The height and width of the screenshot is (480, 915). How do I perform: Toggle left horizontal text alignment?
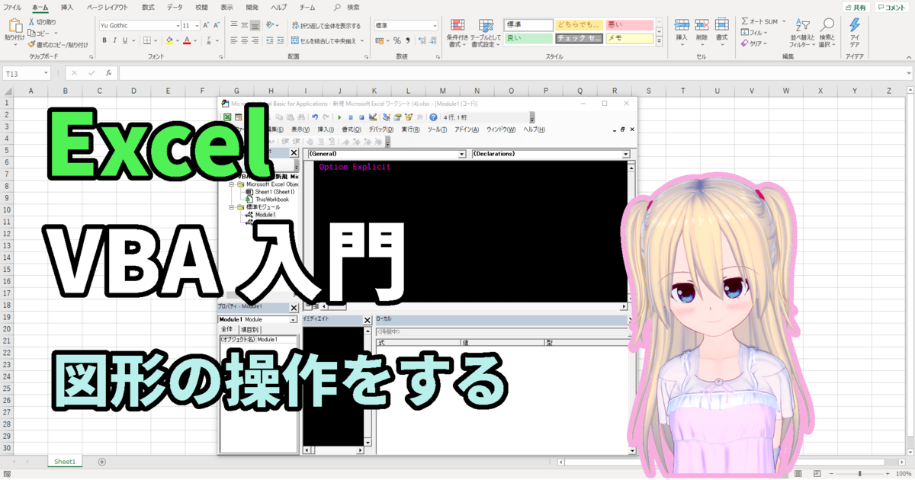click(234, 40)
